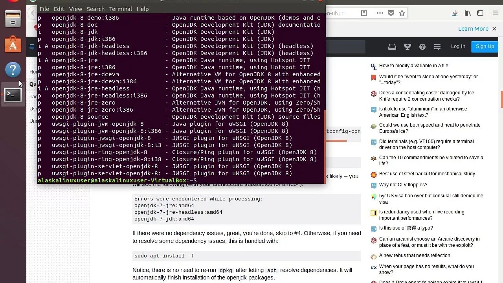The height and width of the screenshot is (283, 503).
Task: Open the 'page has no results' question
Action: pyautogui.click(x=426, y=270)
